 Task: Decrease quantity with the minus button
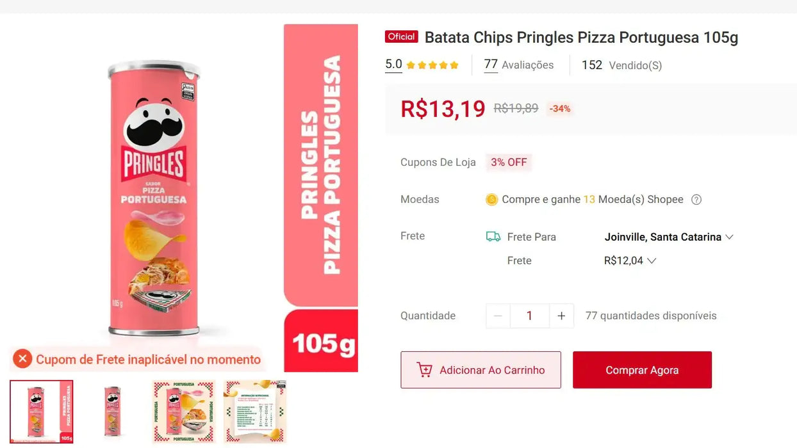click(x=498, y=316)
